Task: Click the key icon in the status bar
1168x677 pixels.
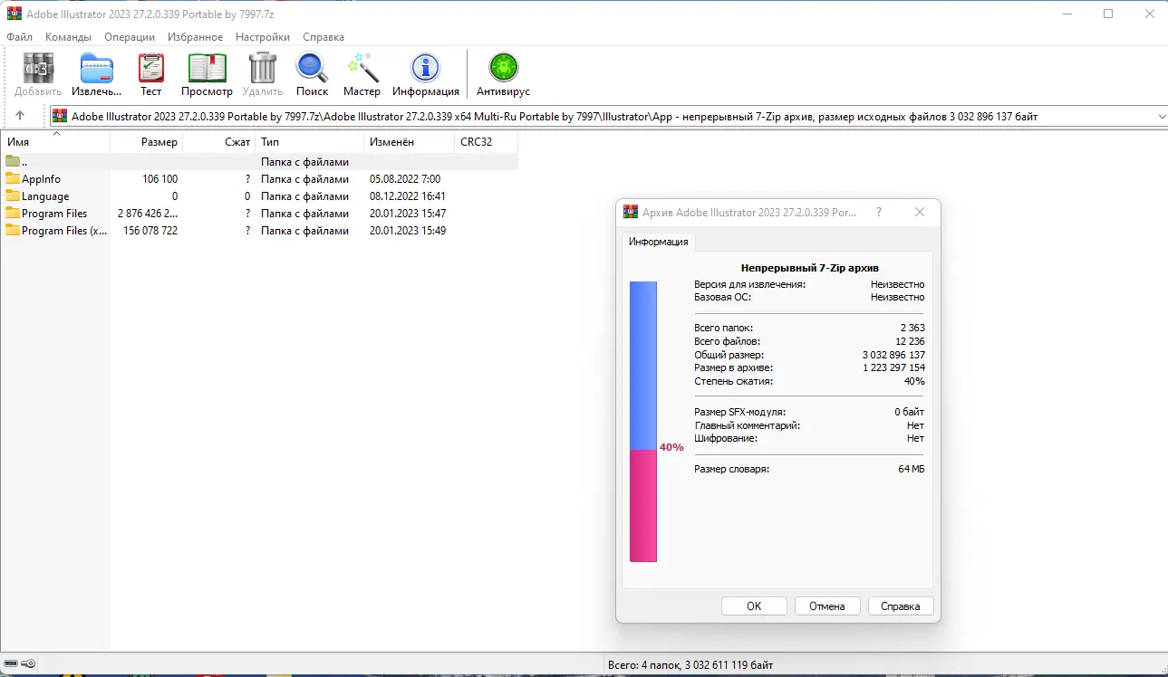Action: point(28,665)
